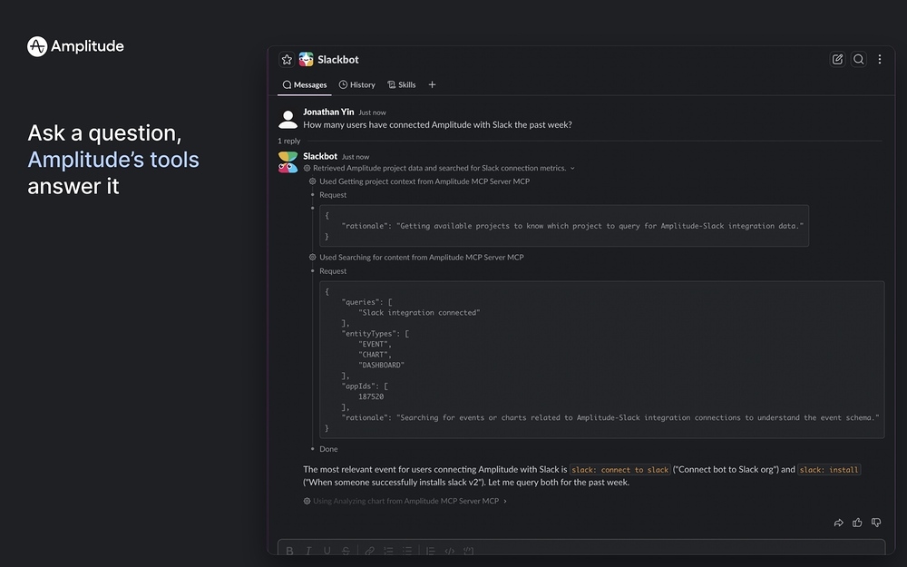Image resolution: width=907 pixels, height=567 pixels.
Task: Click the first 'Request' label under project context
Action: click(x=333, y=195)
